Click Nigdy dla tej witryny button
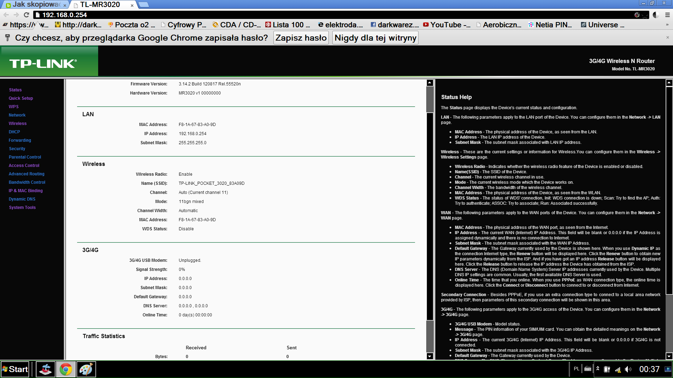 tap(375, 38)
